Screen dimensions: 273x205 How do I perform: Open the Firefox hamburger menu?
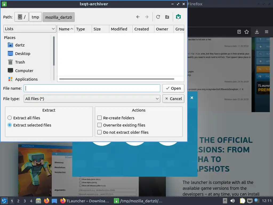point(267,32)
